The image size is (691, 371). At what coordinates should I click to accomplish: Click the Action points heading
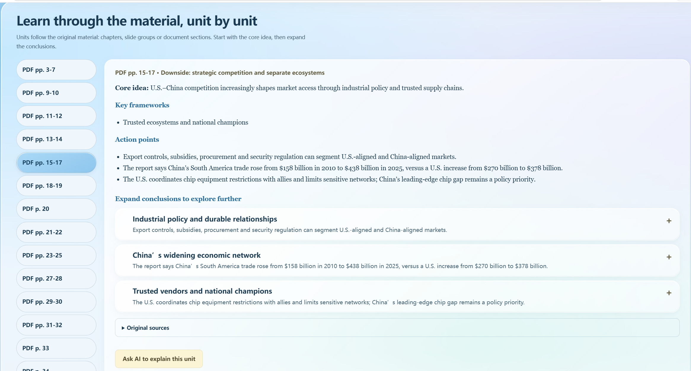(x=137, y=140)
